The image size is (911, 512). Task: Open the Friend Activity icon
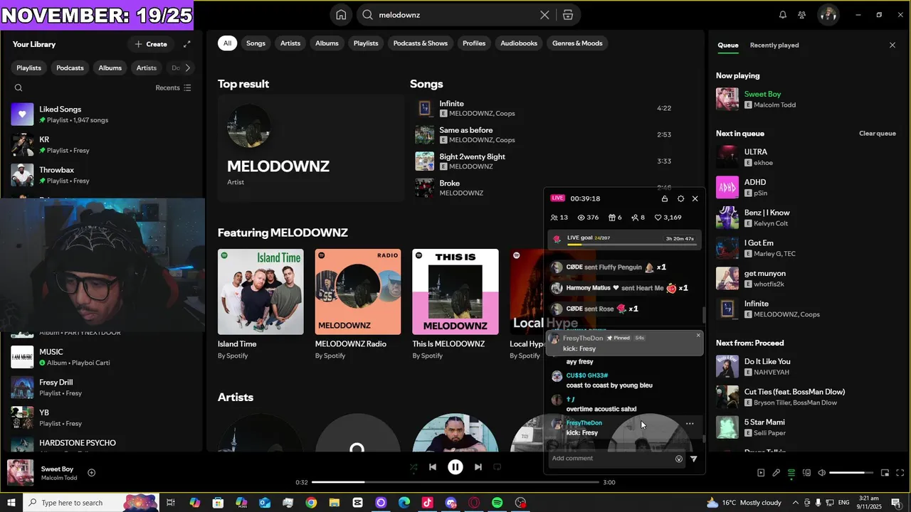802,15
